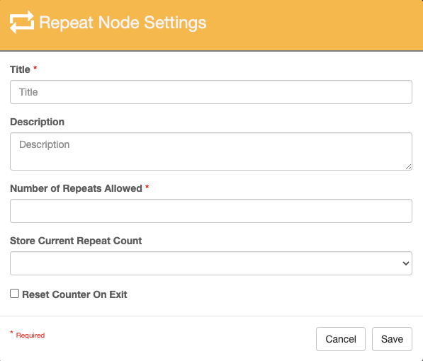Enable the Reset Counter On Exit checkbox
Viewport: 423px width, 361px height.
coord(15,293)
